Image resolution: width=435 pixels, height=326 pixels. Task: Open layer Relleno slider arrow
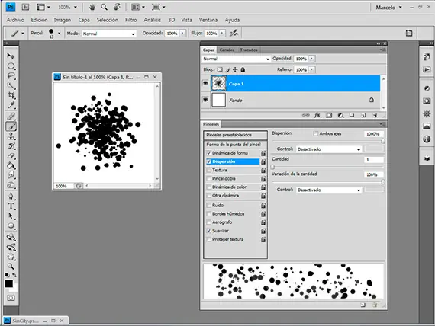tap(311, 69)
